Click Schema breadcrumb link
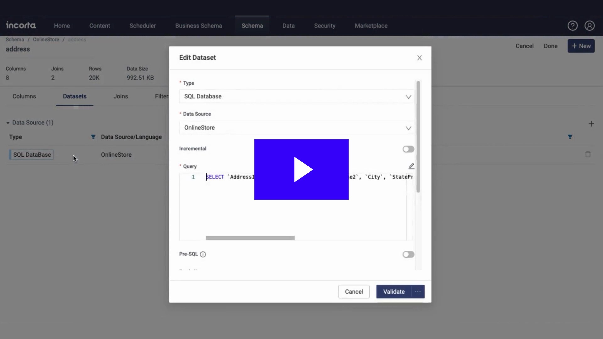The height and width of the screenshot is (339, 603). (x=15, y=40)
